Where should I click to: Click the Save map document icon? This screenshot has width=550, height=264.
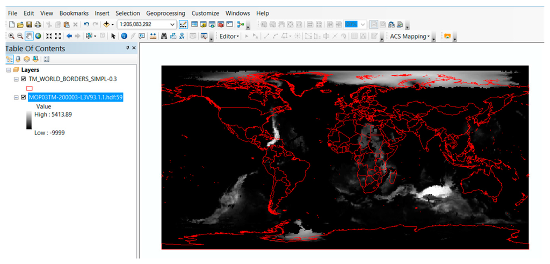coord(29,24)
